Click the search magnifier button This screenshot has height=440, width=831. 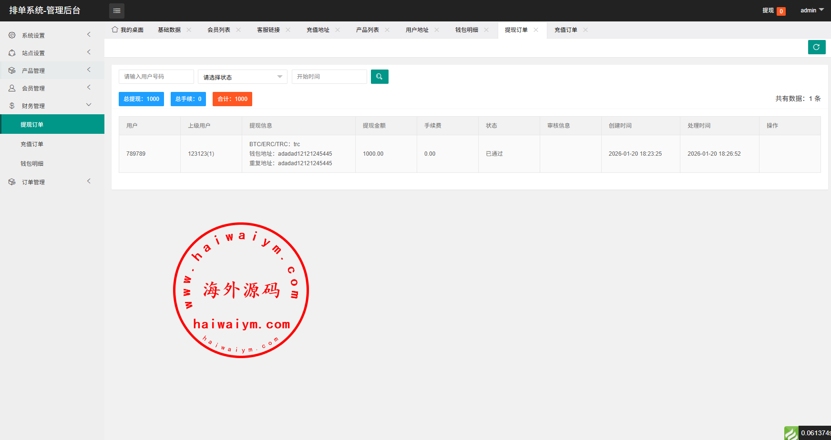(x=380, y=77)
